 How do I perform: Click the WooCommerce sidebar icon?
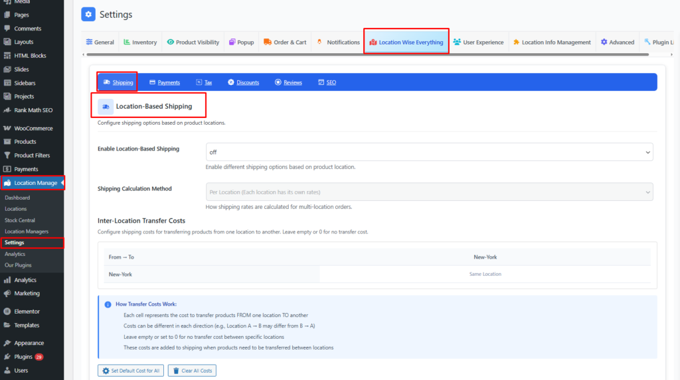7,128
